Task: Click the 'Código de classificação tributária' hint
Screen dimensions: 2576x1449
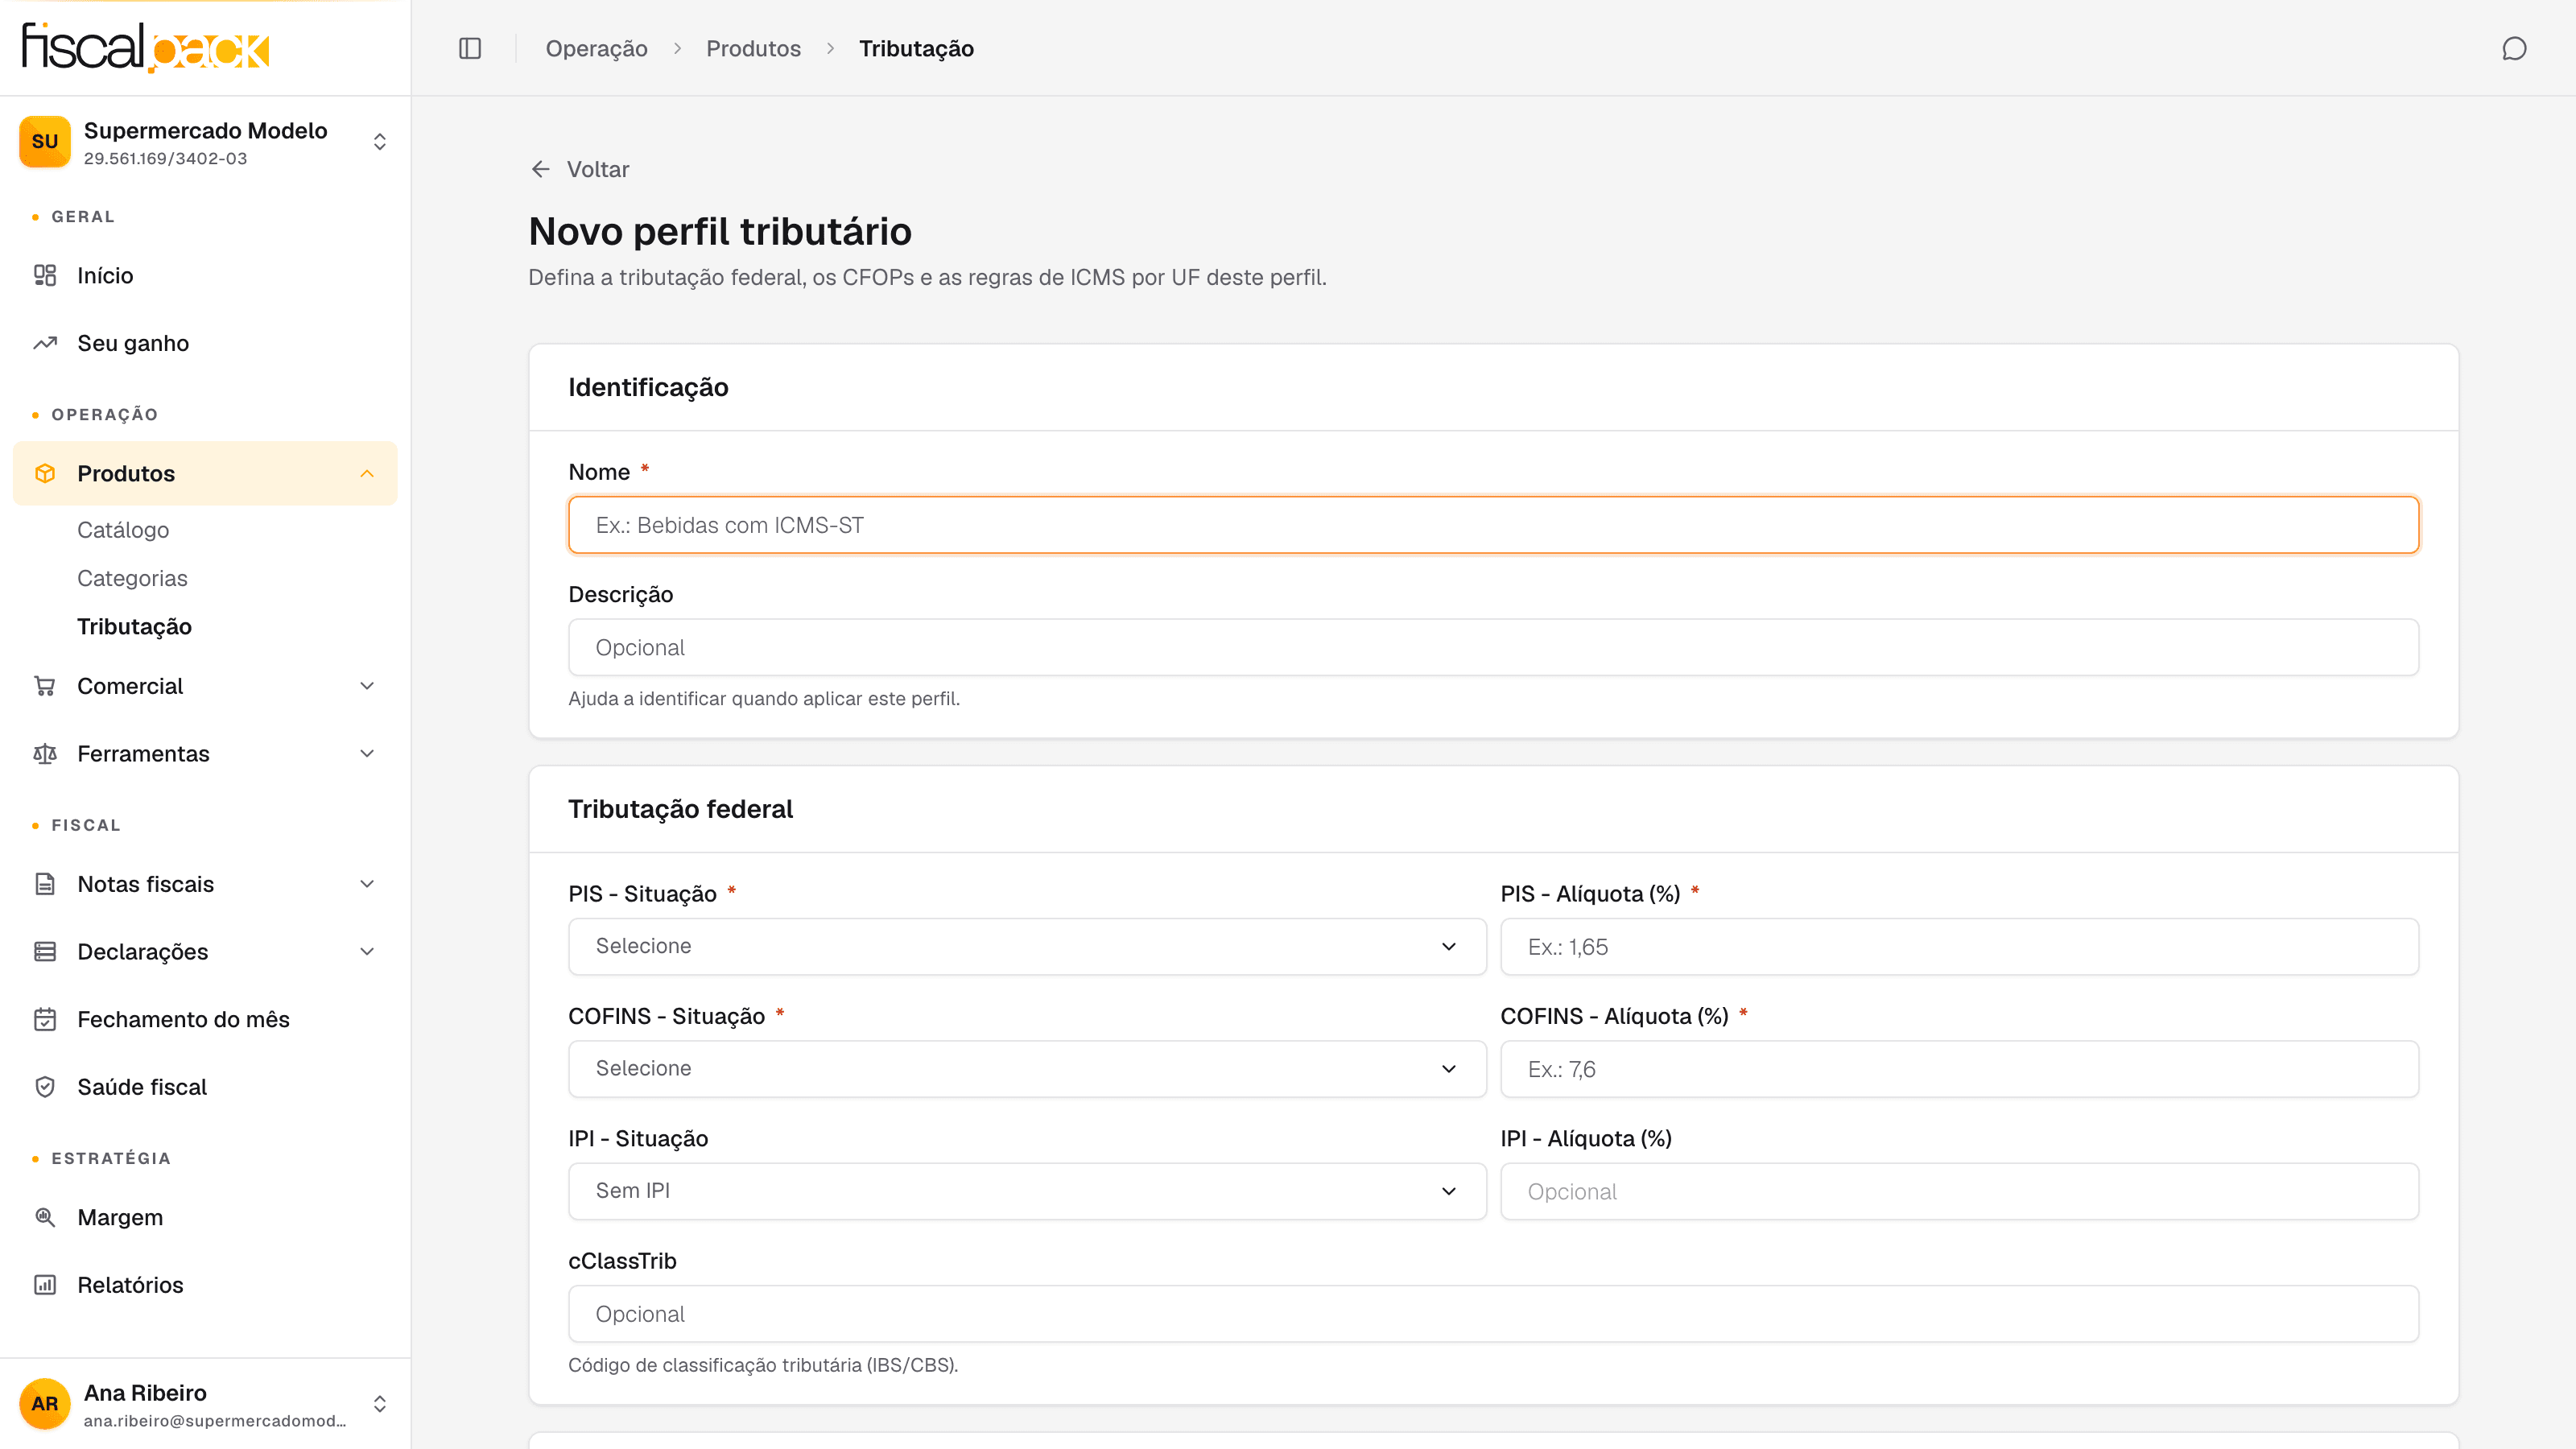Action: (763, 1365)
